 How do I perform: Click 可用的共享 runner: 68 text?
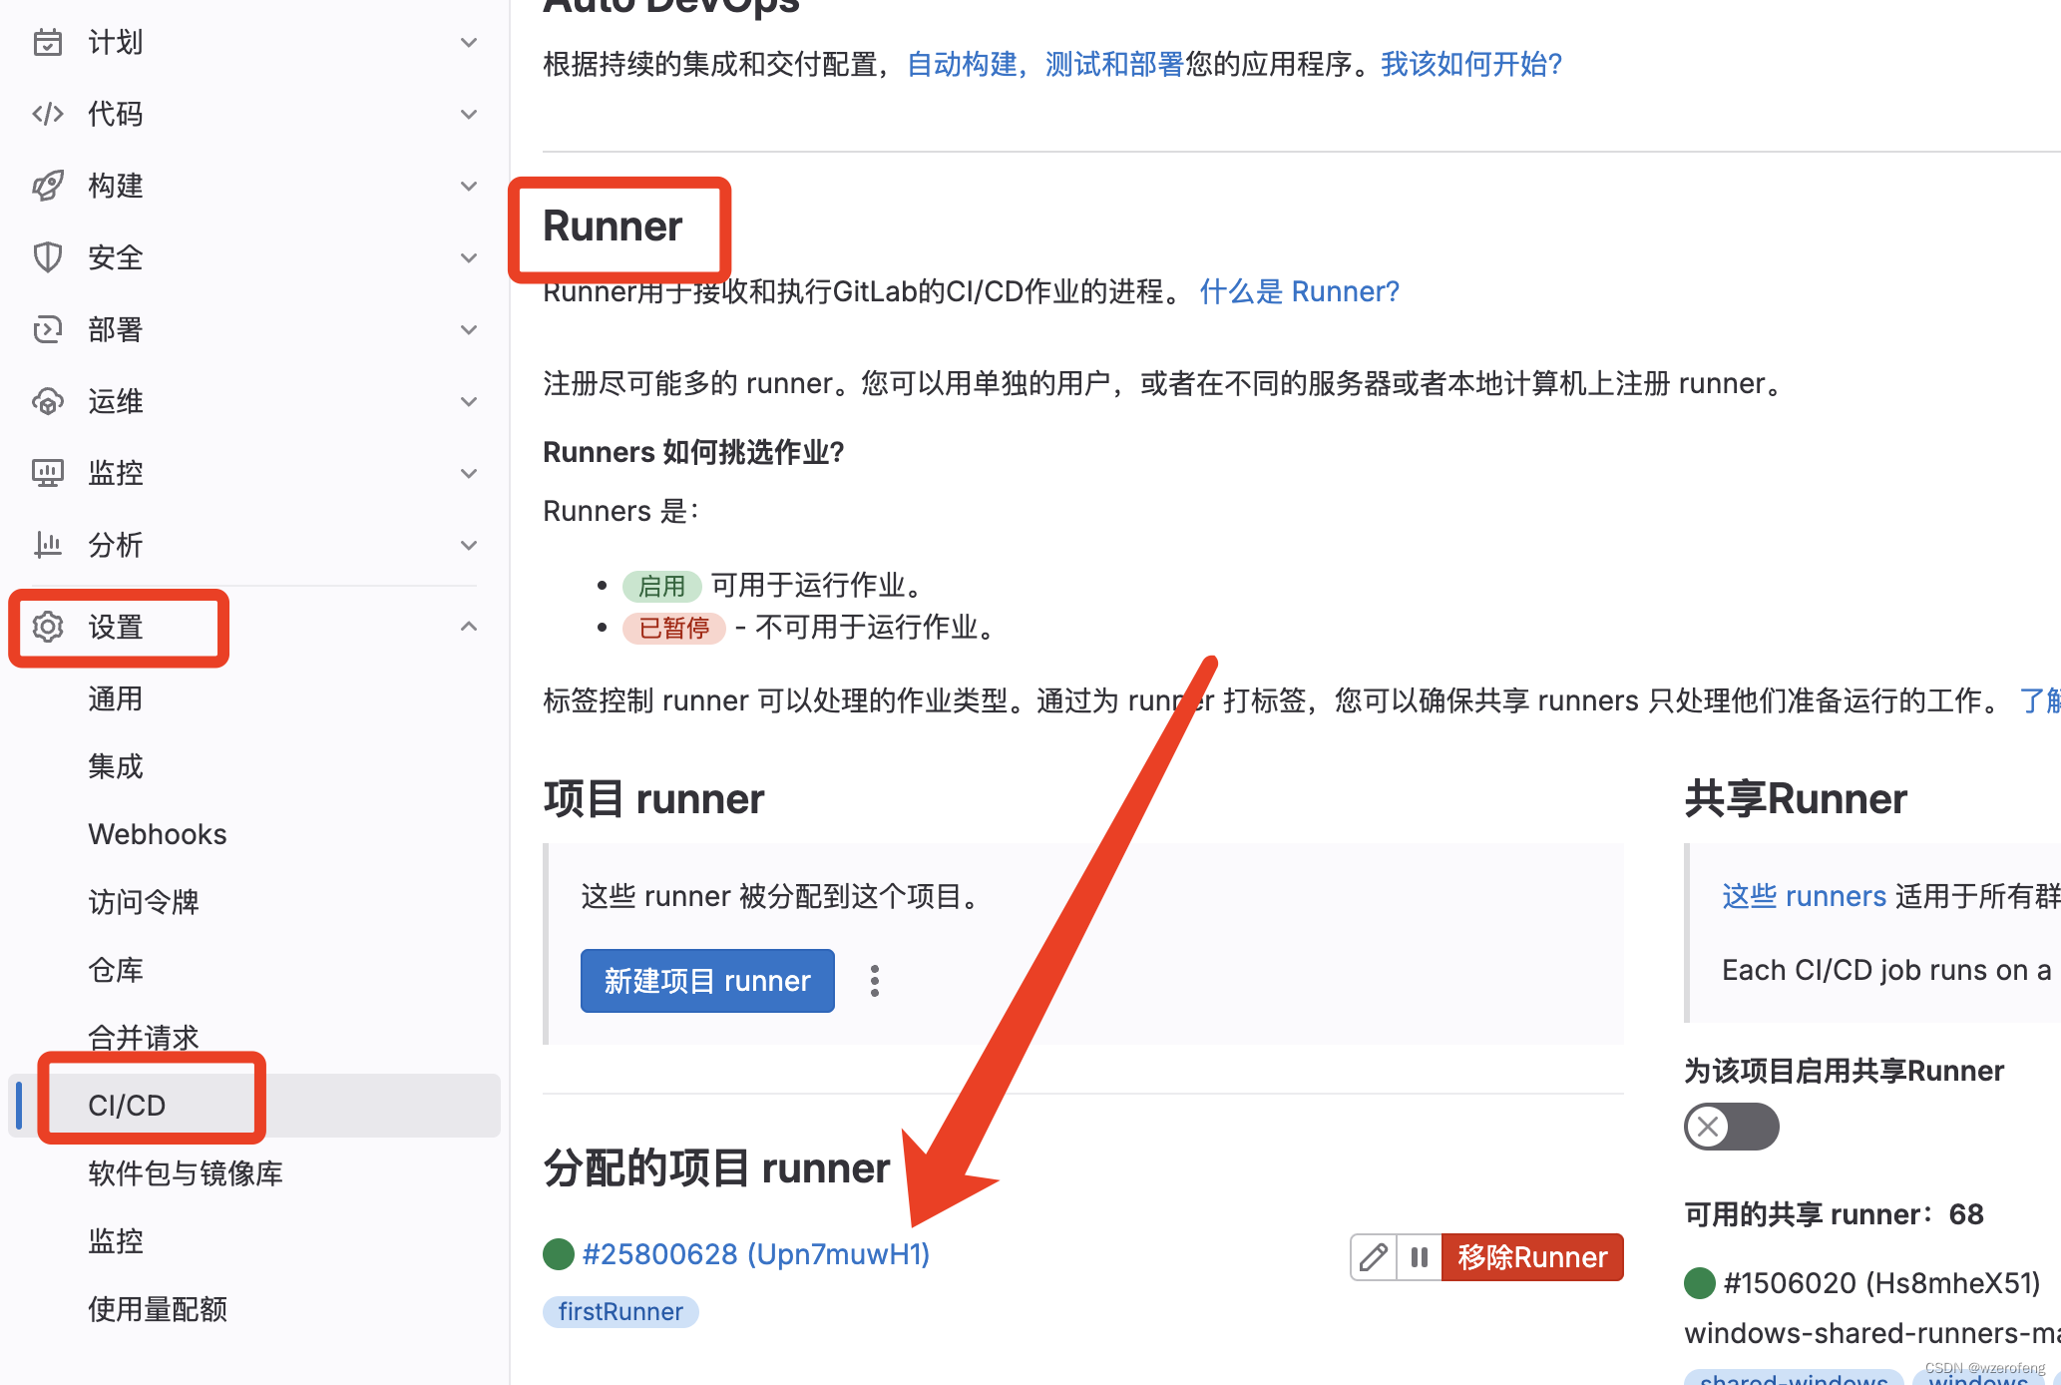[x=1834, y=1214]
